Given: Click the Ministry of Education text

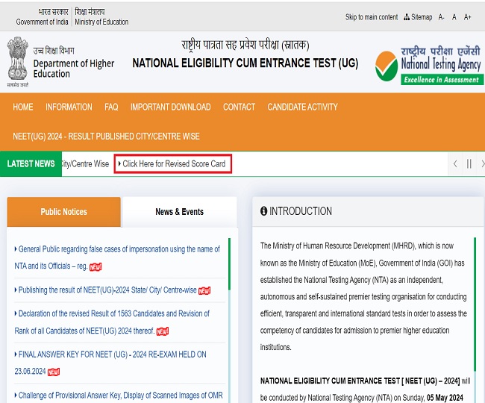Looking at the screenshot, I should (101, 22).
